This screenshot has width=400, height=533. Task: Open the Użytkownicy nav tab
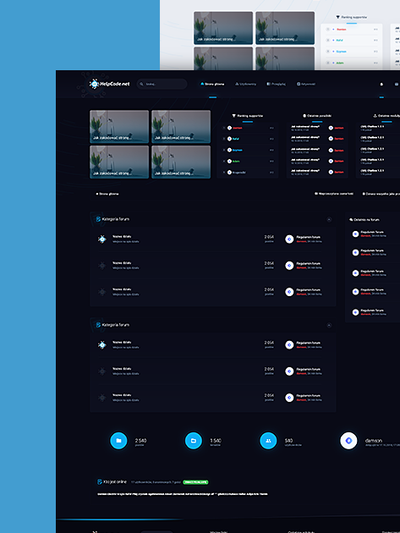(x=246, y=84)
